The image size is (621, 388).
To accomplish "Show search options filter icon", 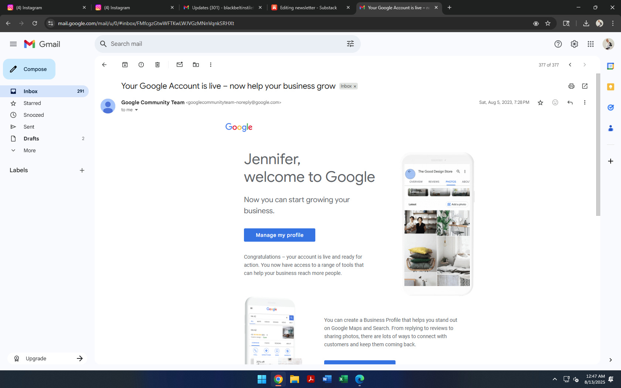I will point(350,44).
